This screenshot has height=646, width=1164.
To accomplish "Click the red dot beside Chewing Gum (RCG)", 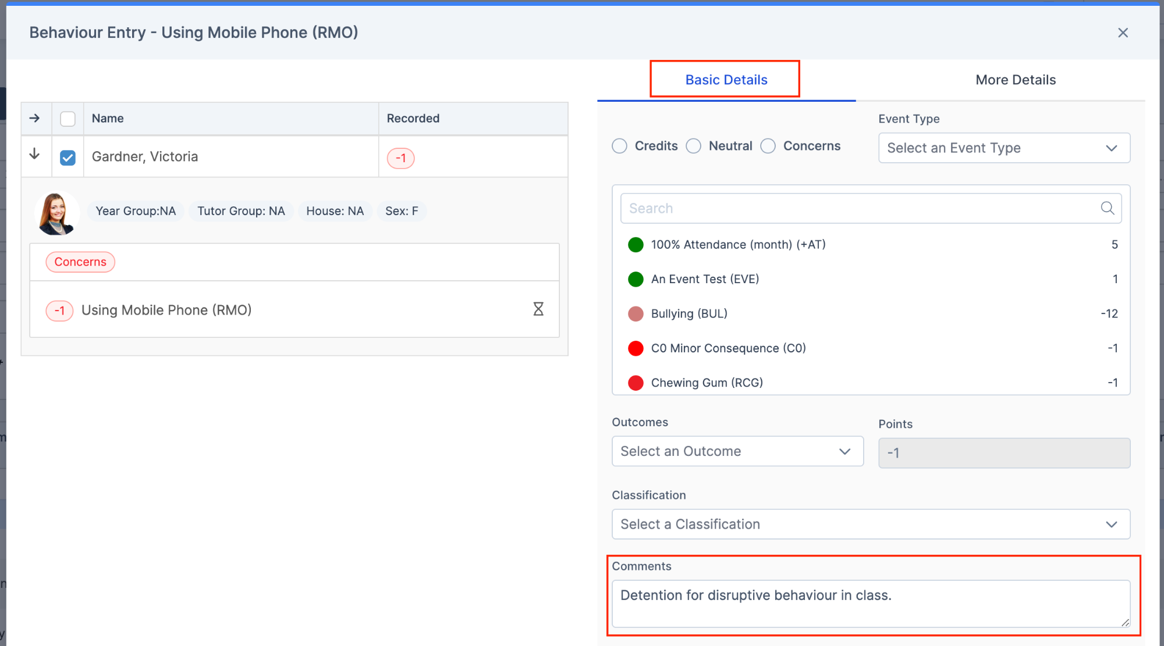I will pyautogui.click(x=636, y=383).
